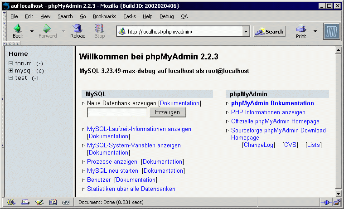Screen dimensions: 344x209
Task: Collapse the menu bar grippy
Action: pos(5,16)
